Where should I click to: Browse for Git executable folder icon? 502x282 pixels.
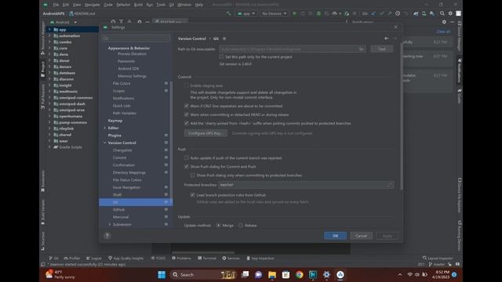click(x=362, y=49)
